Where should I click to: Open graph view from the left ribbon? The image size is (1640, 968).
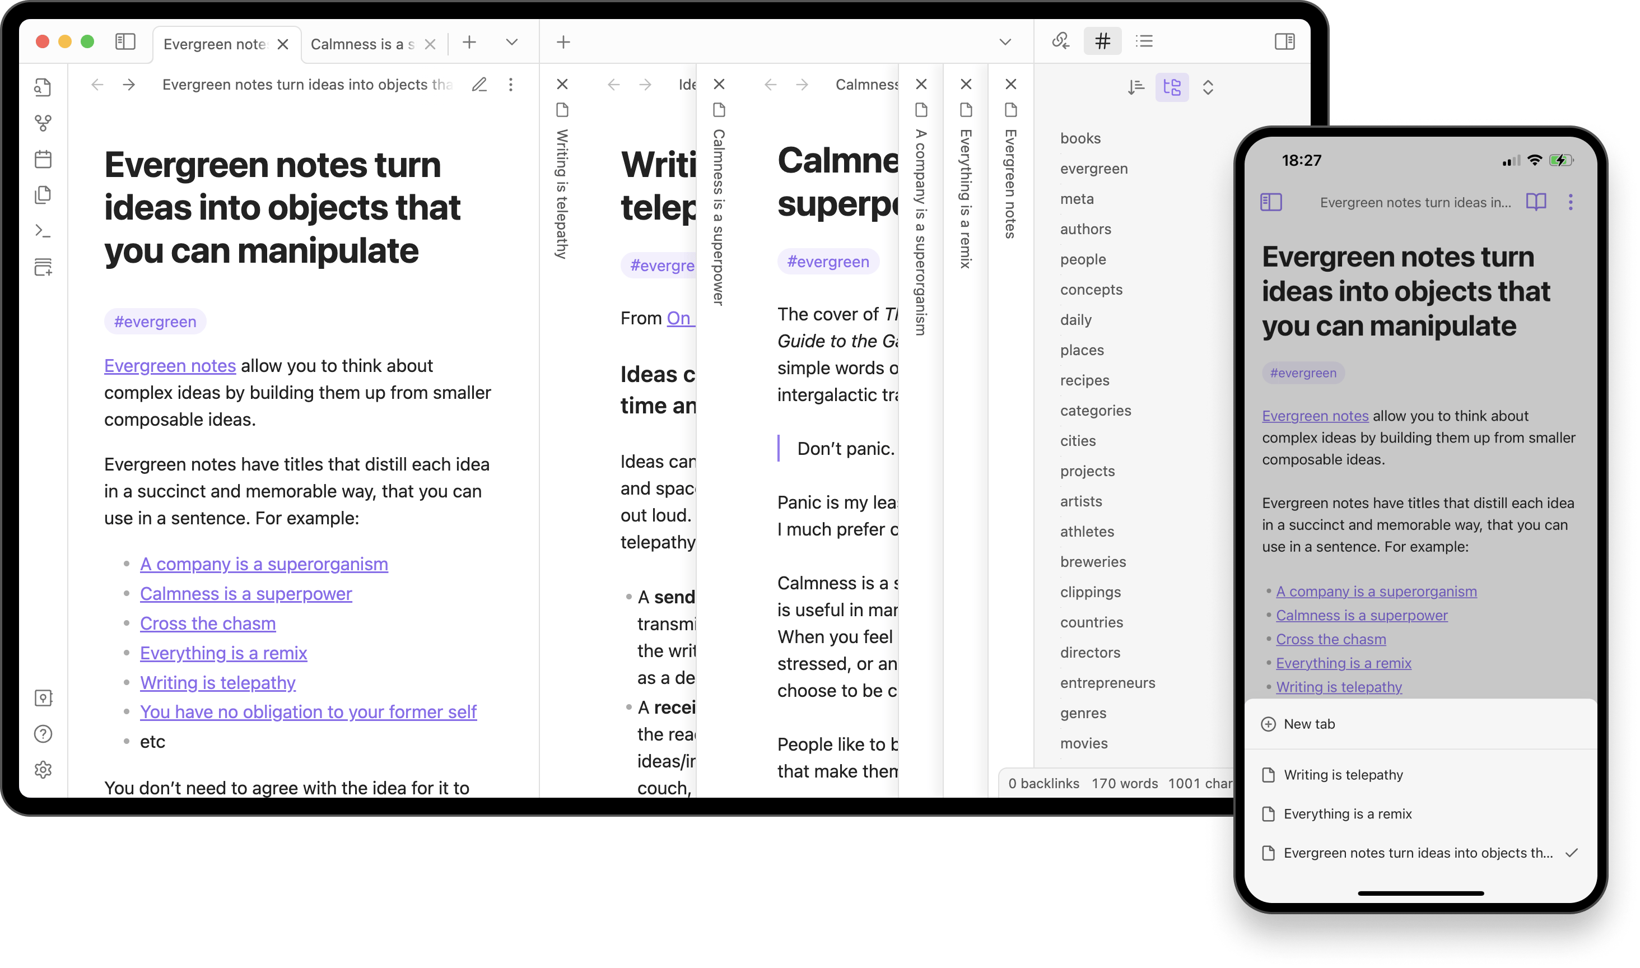pyautogui.click(x=43, y=123)
